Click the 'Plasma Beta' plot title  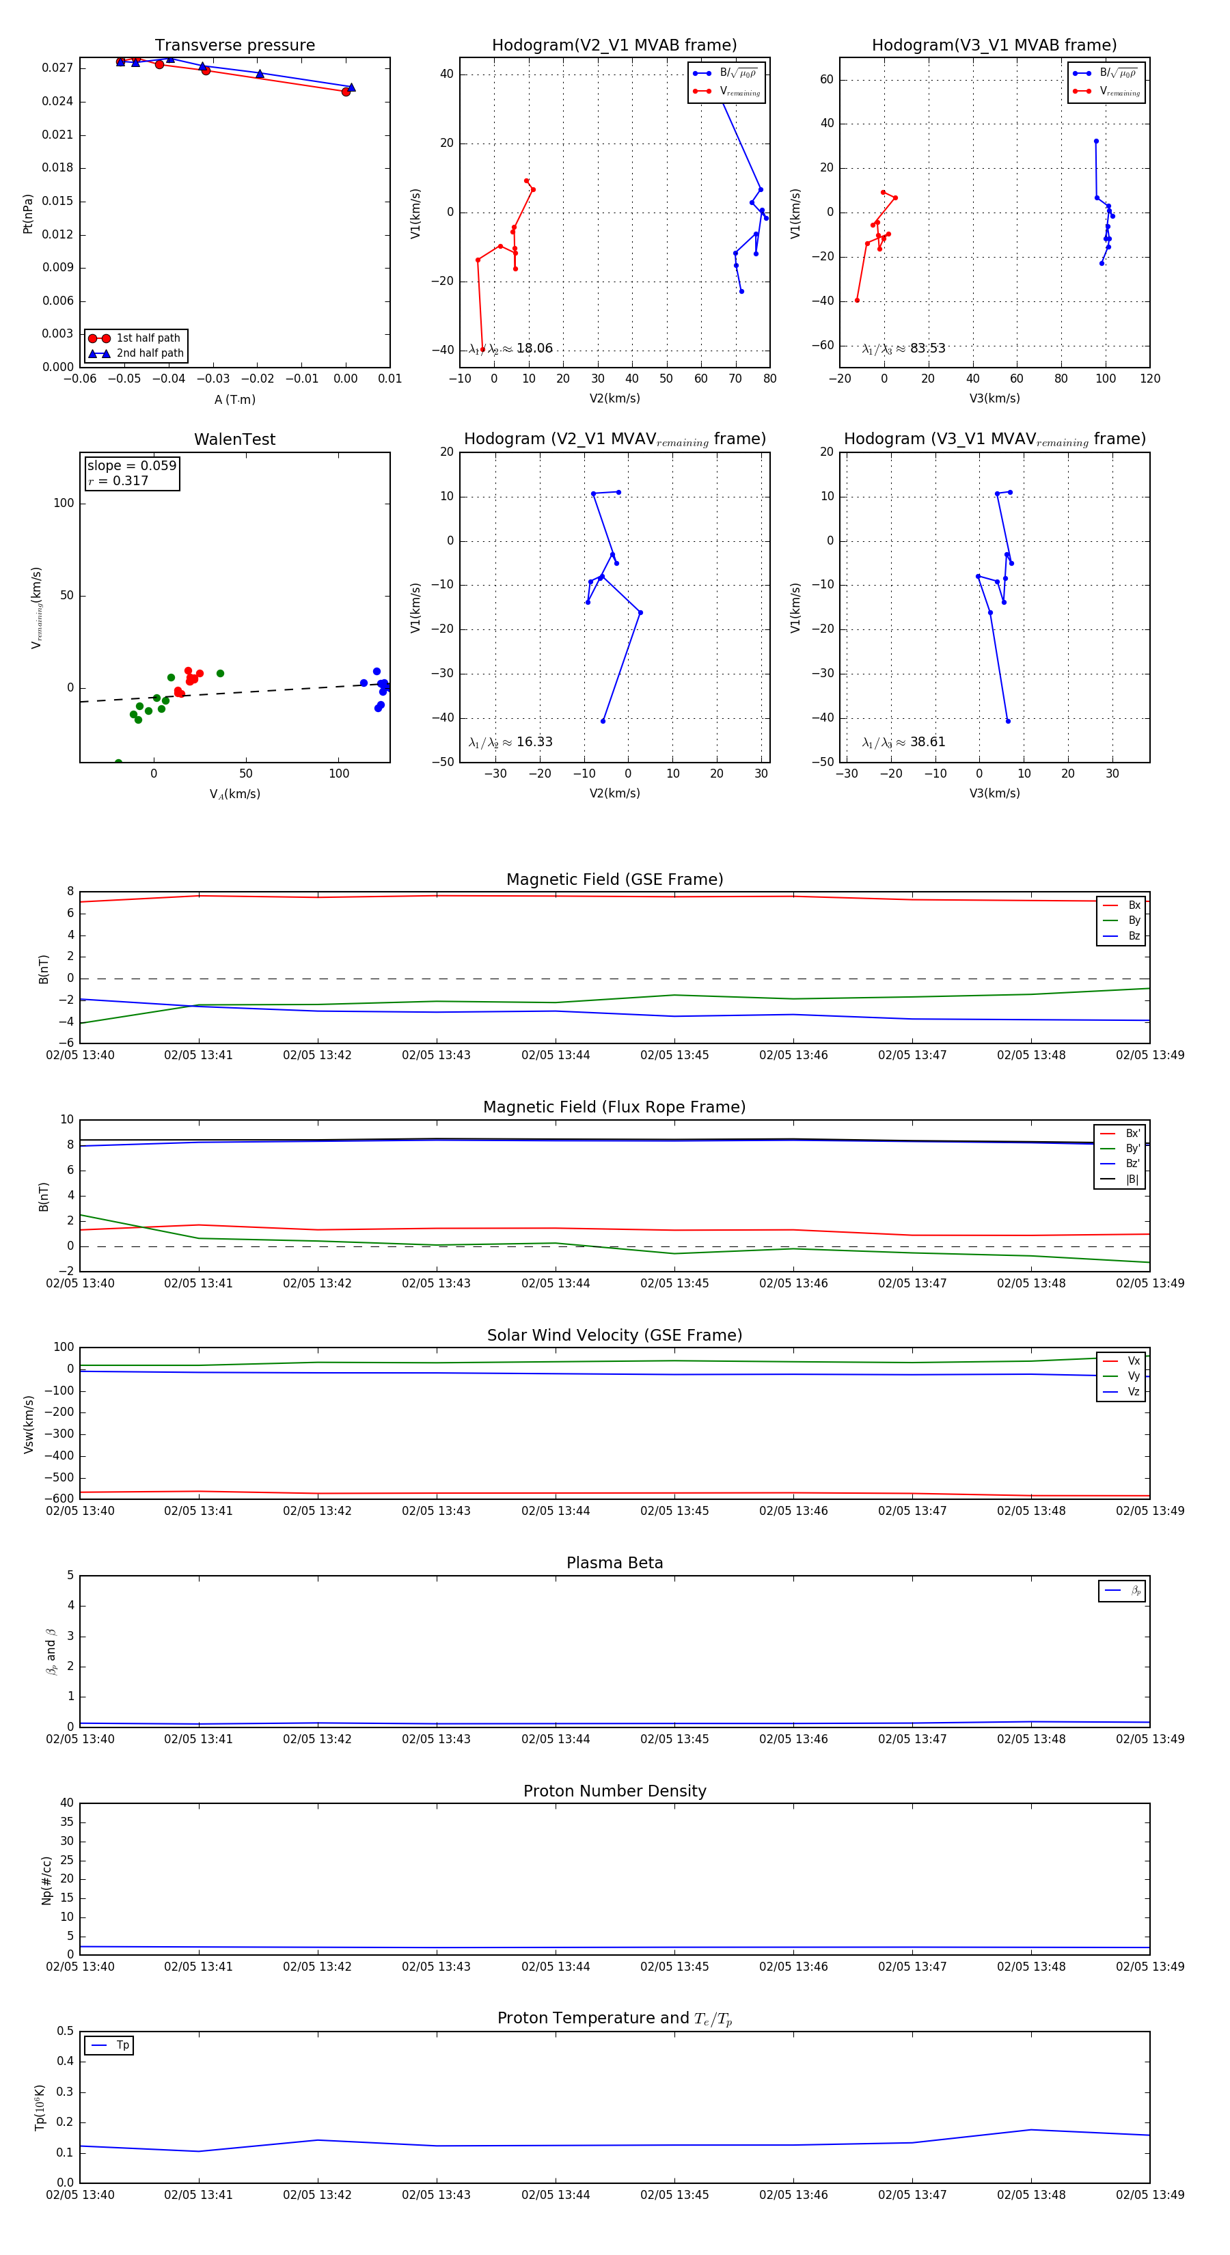(x=614, y=1563)
